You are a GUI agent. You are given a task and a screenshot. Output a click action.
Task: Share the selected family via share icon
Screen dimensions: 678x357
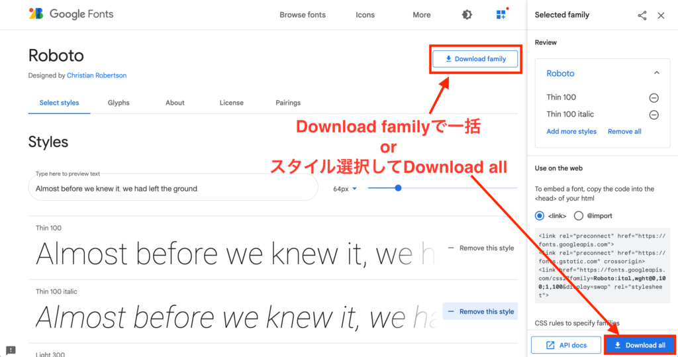(642, 16)
